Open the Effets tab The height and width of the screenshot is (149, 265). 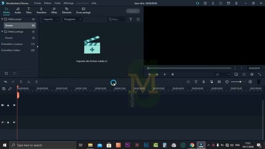pos(54,10)
